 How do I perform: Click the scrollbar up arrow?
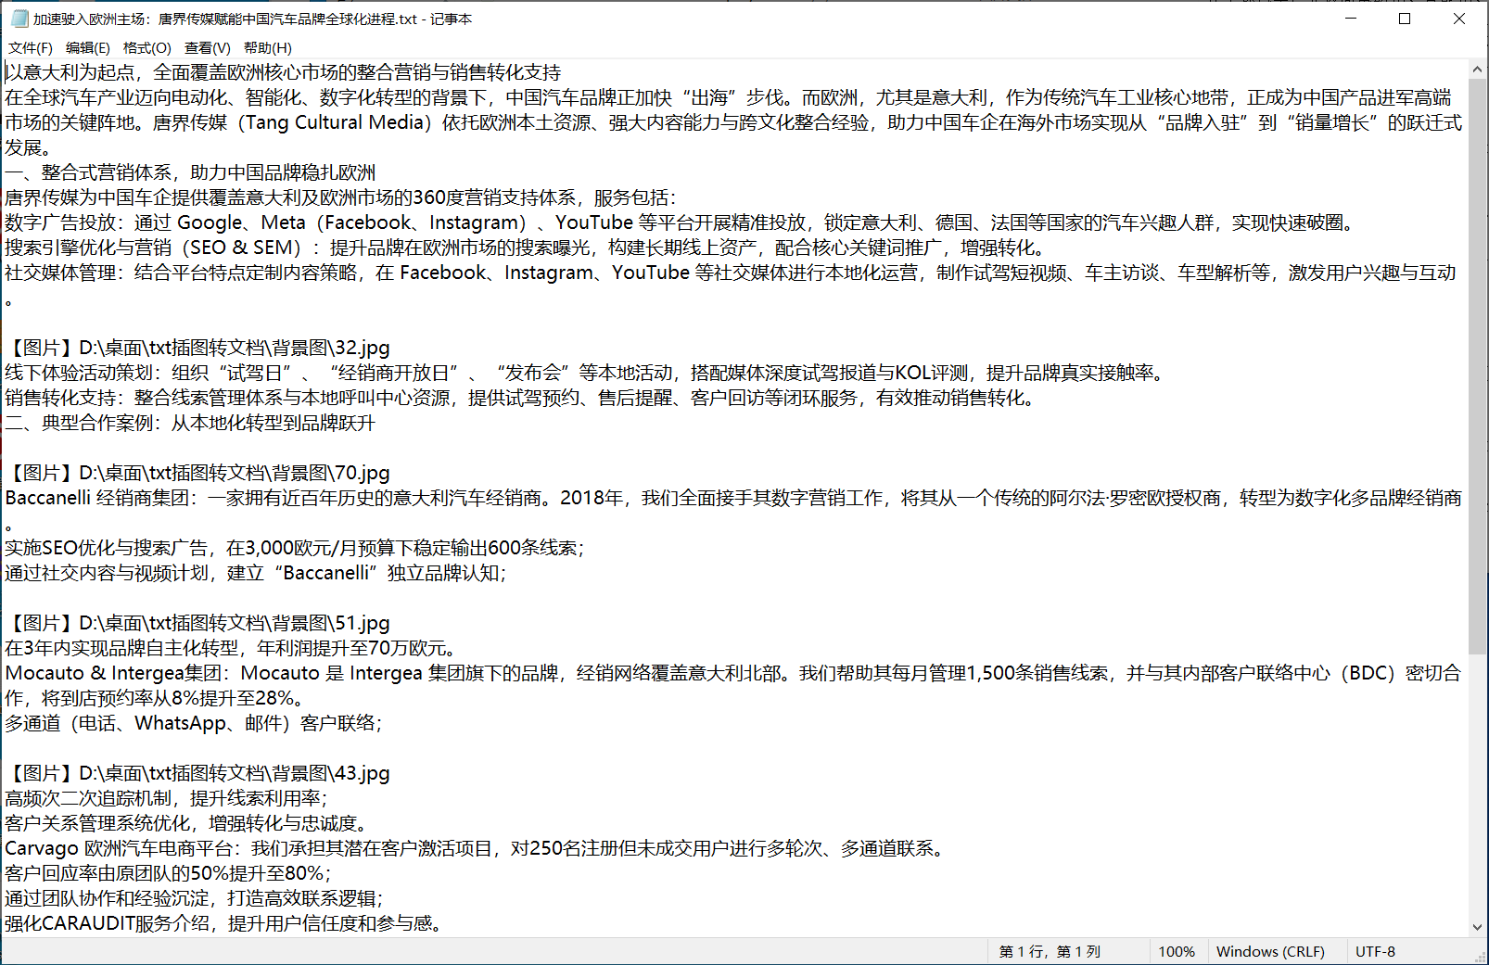click(1478, 69)
